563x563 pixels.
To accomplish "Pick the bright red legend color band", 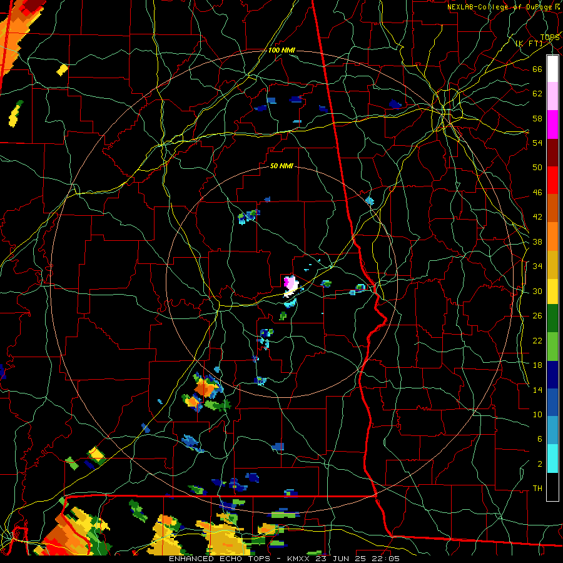I will click(552, 180).
